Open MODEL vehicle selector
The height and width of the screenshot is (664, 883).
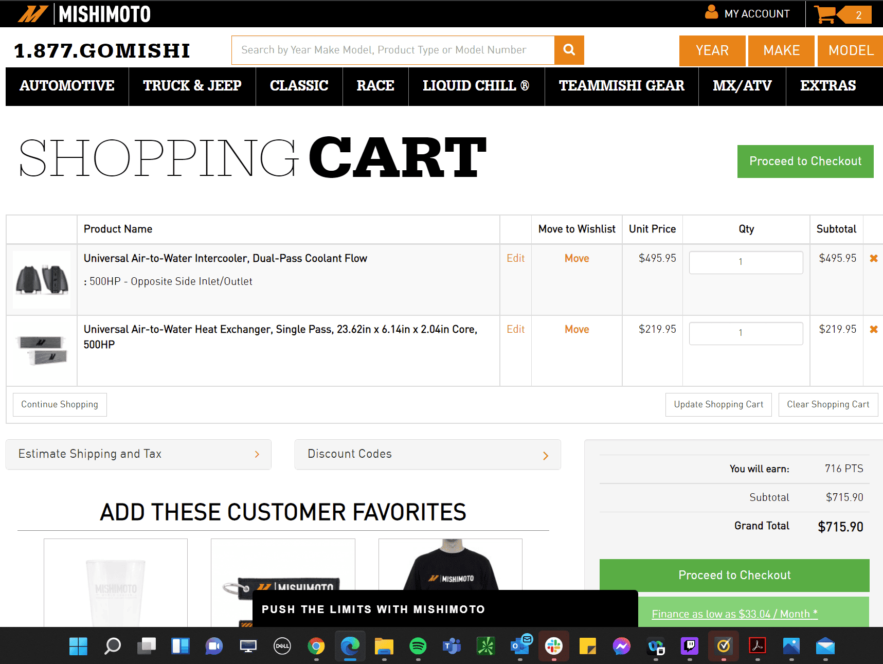click(851, 51)
